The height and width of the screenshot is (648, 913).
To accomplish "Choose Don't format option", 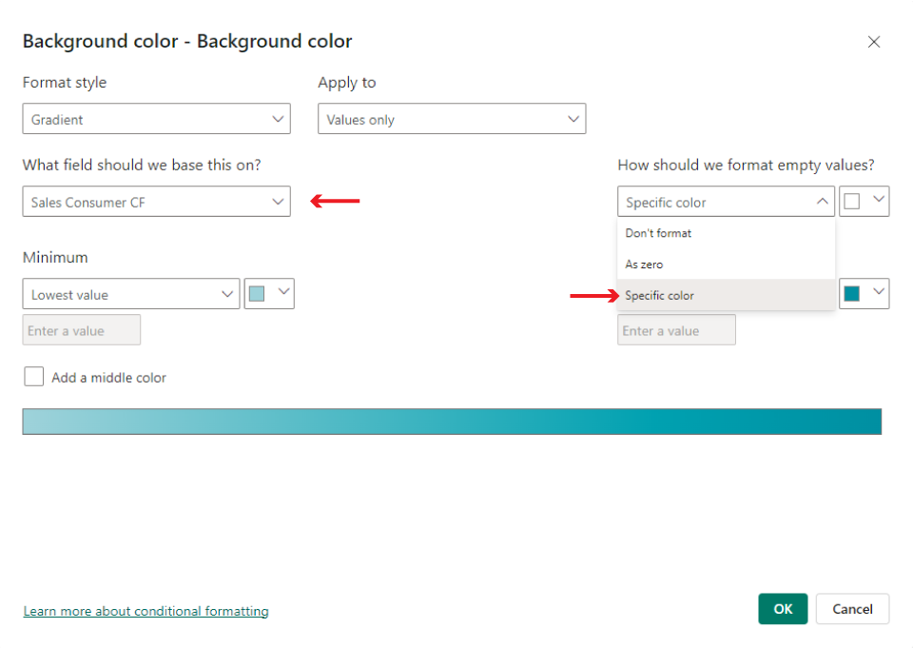I will click(x=726, y=233).
